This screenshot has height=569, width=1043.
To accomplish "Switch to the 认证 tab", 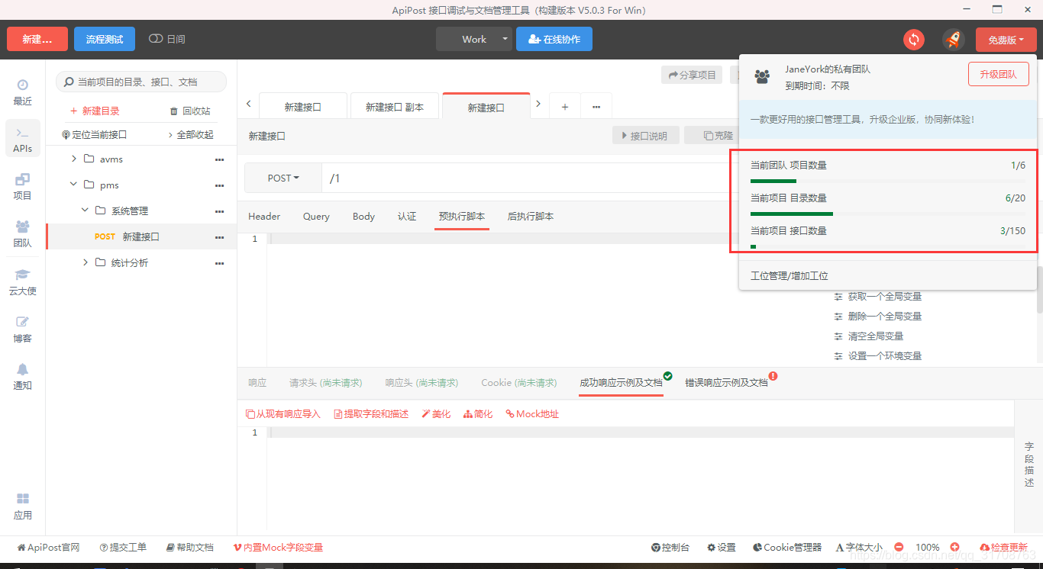I will click(x=407, y=217).
